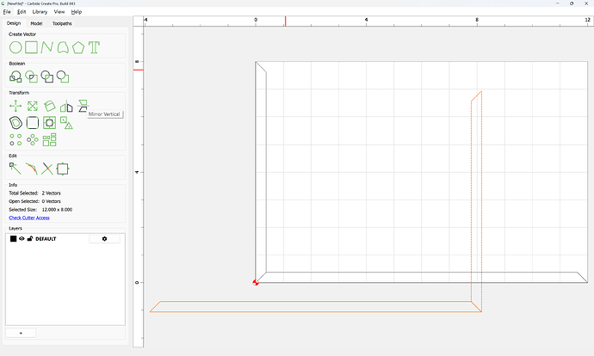Open the Edit menu
The height and width of the screenshot is (356, 594).
click(22, 12)
